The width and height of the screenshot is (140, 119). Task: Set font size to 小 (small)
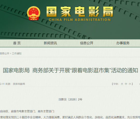click(130, 84)
